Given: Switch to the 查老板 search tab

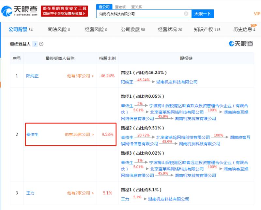Looking at the screenshot, I should pos(120,7).
